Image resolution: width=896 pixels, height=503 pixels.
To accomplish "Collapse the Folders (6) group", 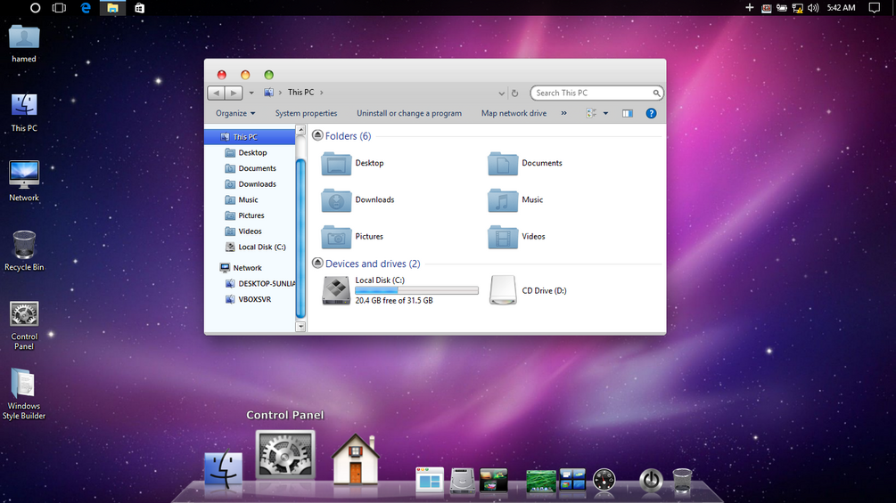I will 317,135.
